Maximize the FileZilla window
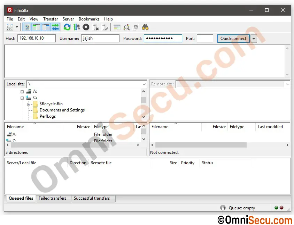This screenshot has width=294, height=225. tap(267, 10)
